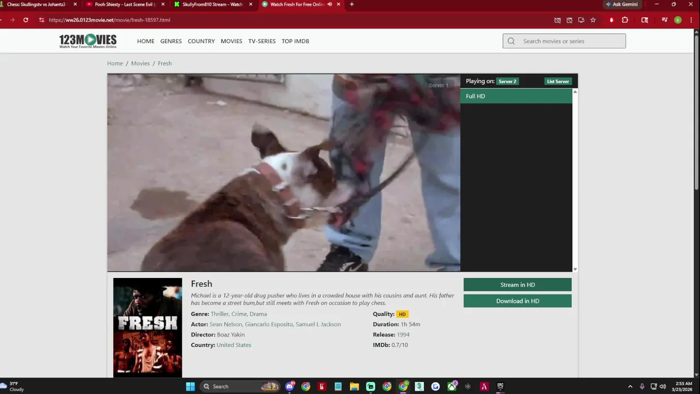Open the Xbox app in the taskbar
The height and width of the screenshot is (394, 700).
(x=452, y=386)
